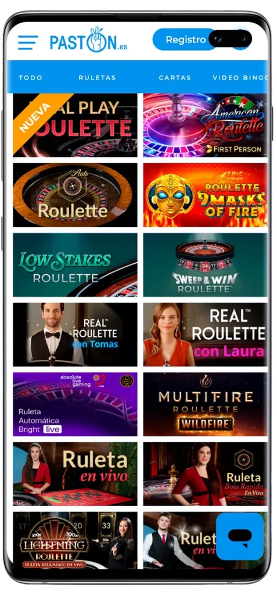277x595 pixels.
Task: Tap the Paston.es logo
Action: [x=88, y=40]
